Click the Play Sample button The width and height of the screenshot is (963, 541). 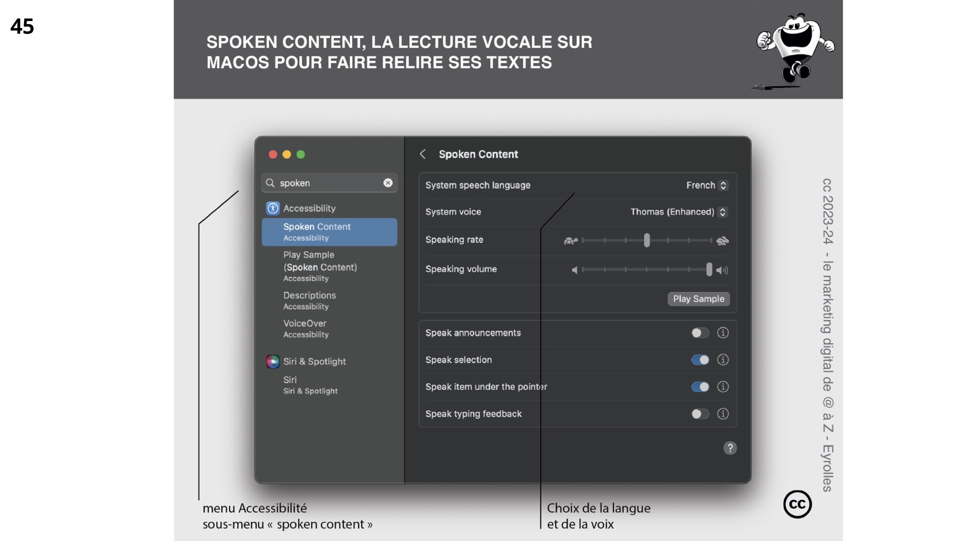tap(699, 299)
